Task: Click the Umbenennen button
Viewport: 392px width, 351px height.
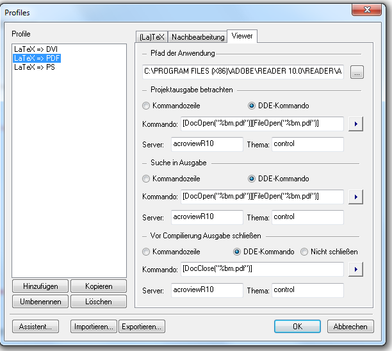Action: click(40, 301)
